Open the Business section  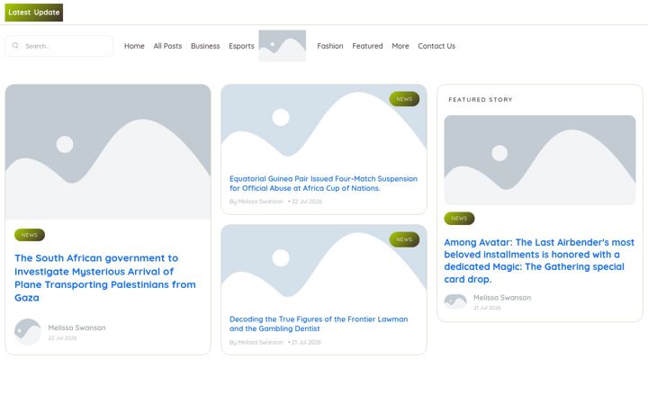(205, 46)
